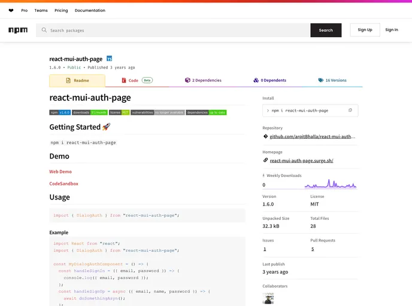Click the Weekly Downloads sparkline chart
The height and width of the screenshot is (306, 412).
[331, 184]
